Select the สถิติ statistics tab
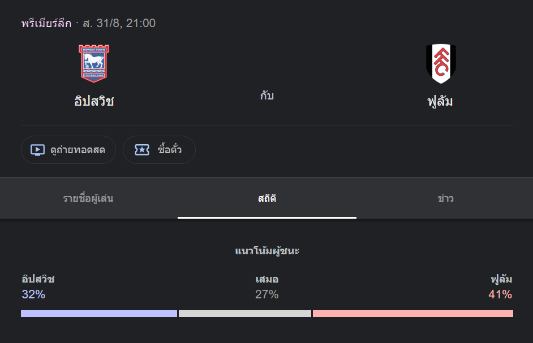 tap(267, 198)
